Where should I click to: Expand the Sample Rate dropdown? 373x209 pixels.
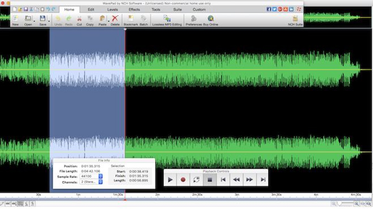tap(101, 176)
